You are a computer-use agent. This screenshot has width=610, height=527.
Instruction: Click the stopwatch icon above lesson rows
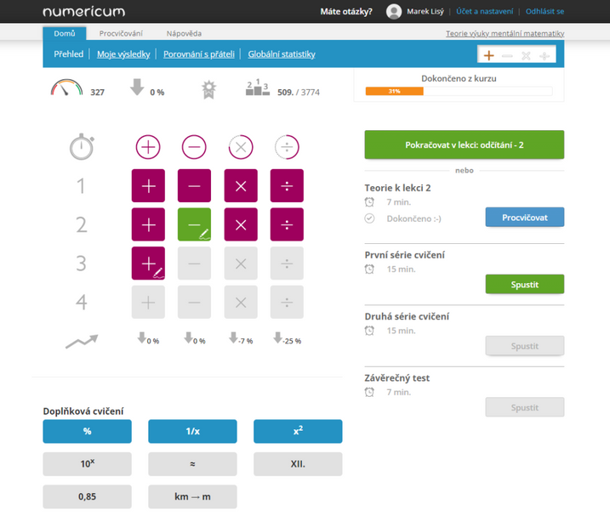pos(82,147)
